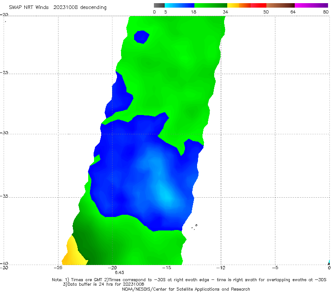Click the title "SMAP NRT Winds 20231008 descending"
This screenshot has width=333, height=292.
[x=58, y=8]
